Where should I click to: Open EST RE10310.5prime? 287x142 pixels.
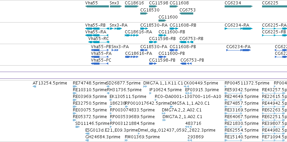pyautogui.click(x=75, y=93)
